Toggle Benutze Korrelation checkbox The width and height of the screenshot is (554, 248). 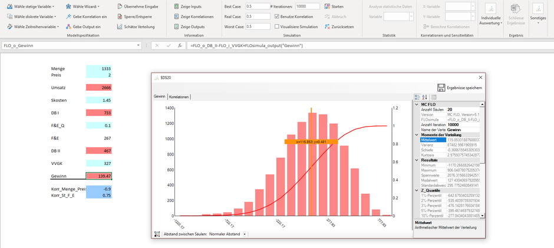click(x=277, y=16)
